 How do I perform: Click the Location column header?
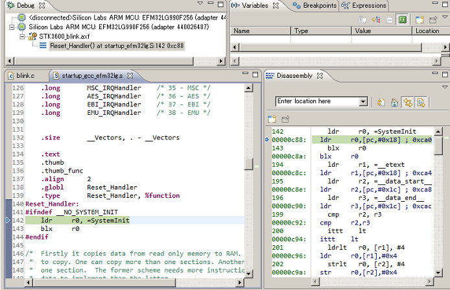(431, 30)
